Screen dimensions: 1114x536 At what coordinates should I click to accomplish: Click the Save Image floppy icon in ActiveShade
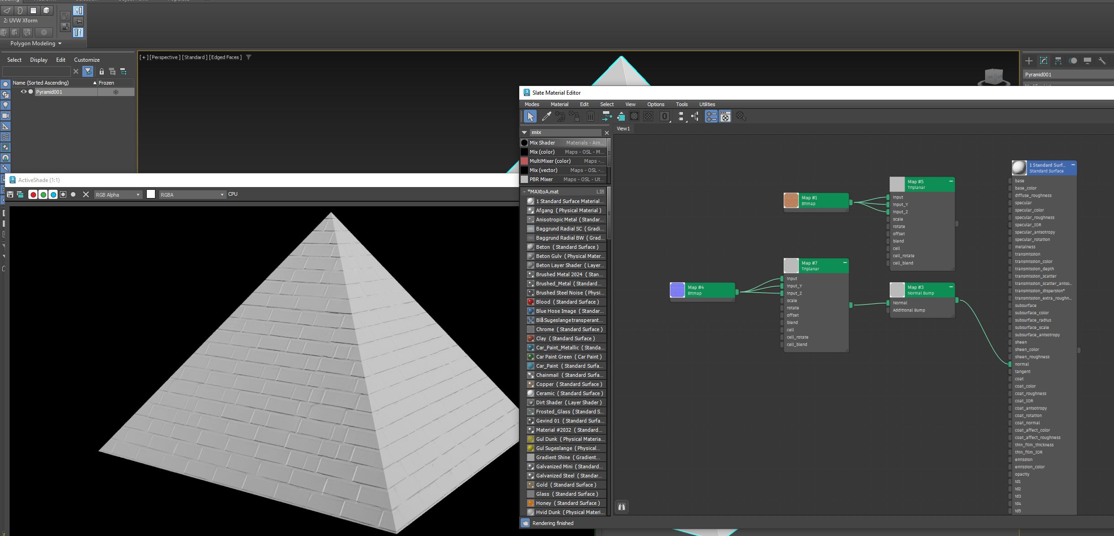click(x=10, y=194)
